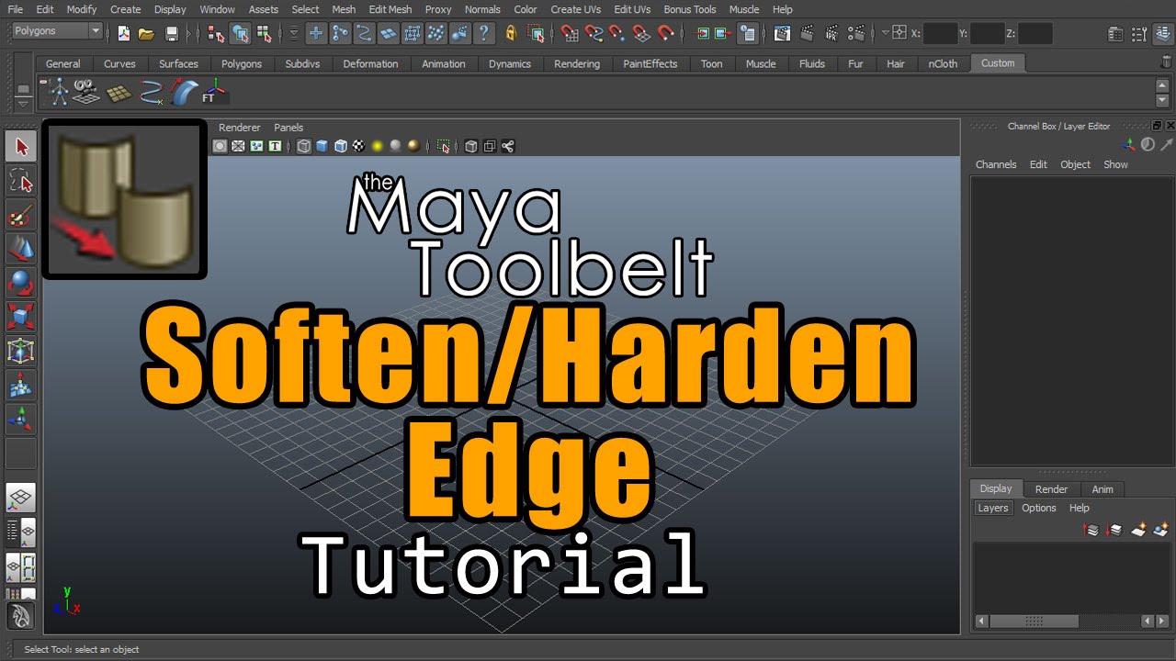Select the Paint Selection tool
The width and height of the screenshot is (1176, 661).
coord(21,216)
